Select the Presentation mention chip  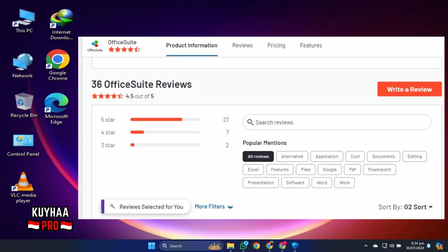(261, 183)
